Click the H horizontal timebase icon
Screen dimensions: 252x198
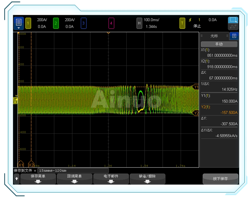(139, 23)
